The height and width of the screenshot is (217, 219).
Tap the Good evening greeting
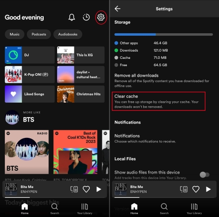pos(24,17)
